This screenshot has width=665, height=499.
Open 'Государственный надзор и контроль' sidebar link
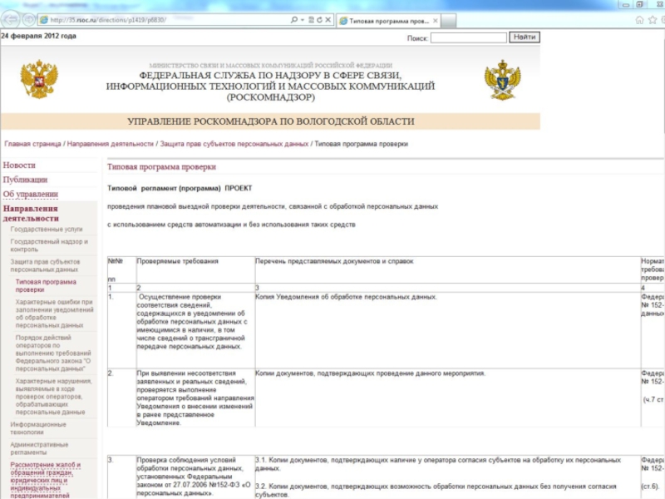coord(49,245)
